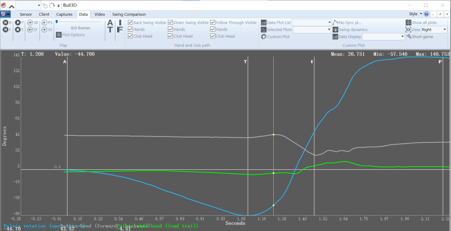Image resolution: width=451 pixels, height=231 pixels.
Task: Click the Stop (S) playback icon
Action: pyautogui.click(x=18, y=29)
